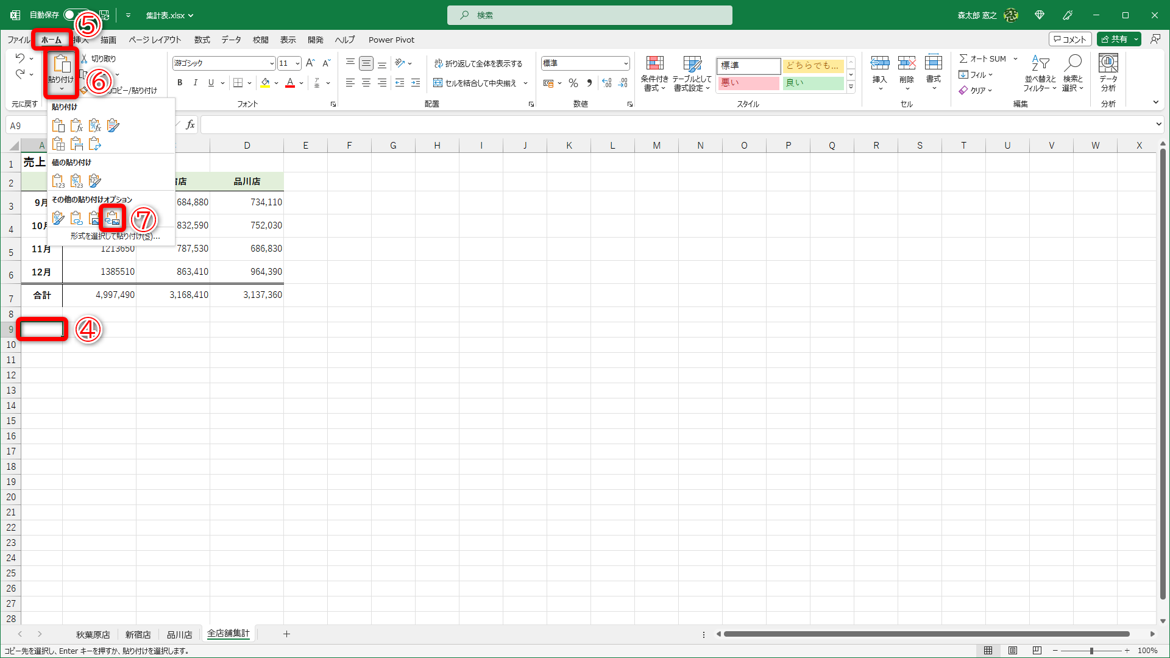Open the AutoSum dropdown arrow

[1015, 59]
